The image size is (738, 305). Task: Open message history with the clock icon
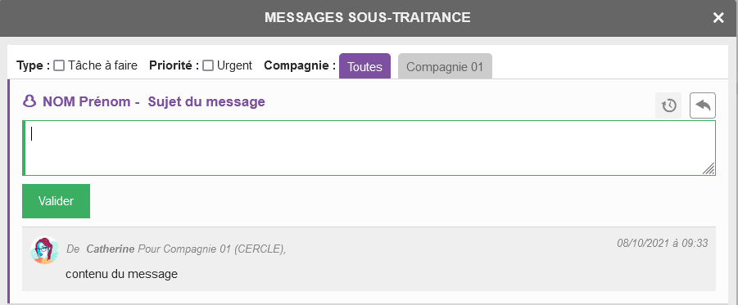[x=668, y=105]
